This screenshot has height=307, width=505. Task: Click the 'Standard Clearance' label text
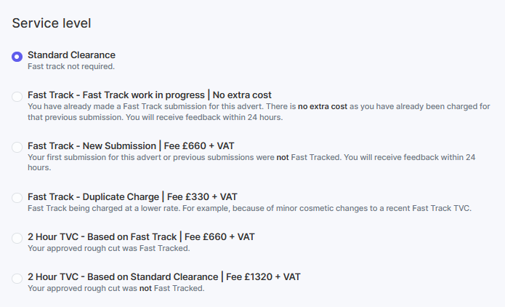click(x=71, y=55)
